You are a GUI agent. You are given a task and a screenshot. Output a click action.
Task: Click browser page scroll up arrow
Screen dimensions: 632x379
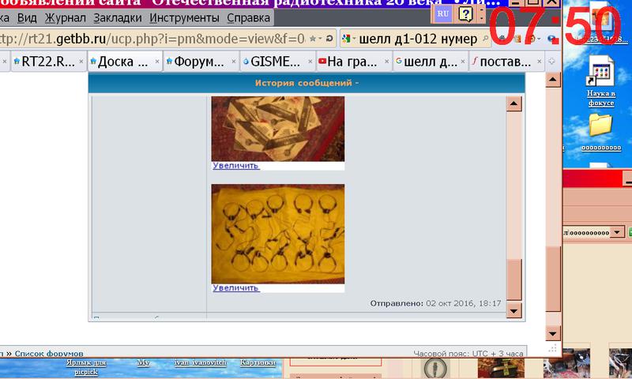pos(552,80)
